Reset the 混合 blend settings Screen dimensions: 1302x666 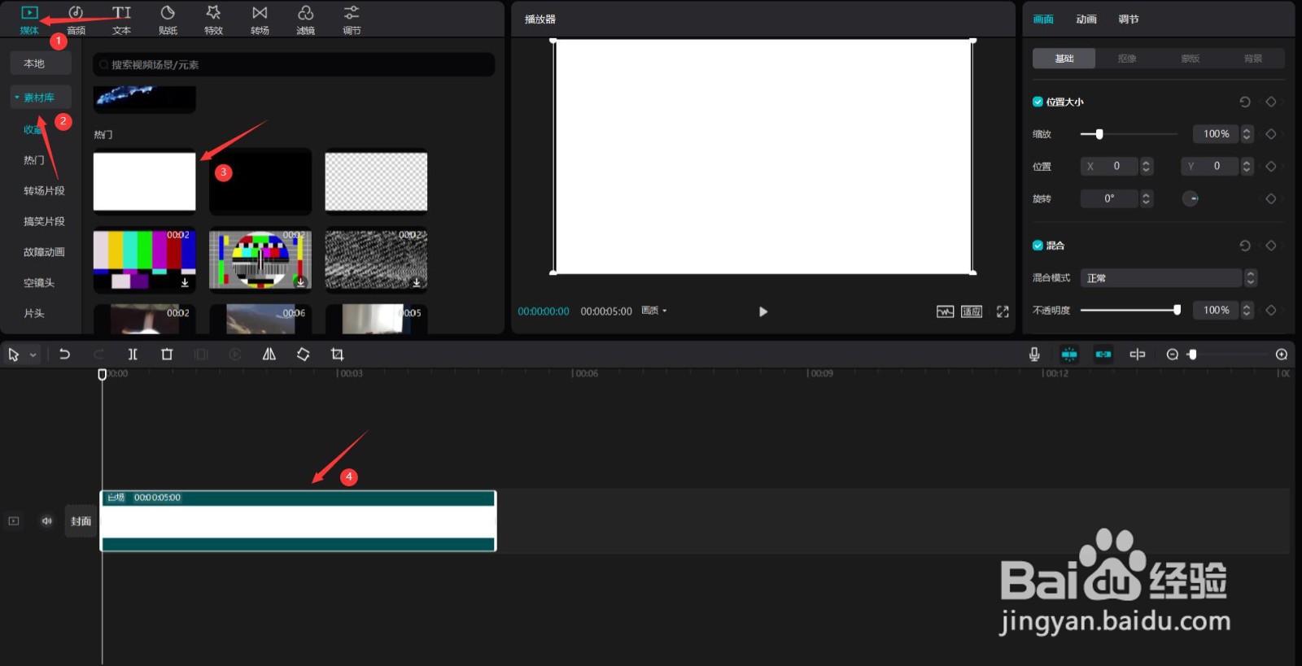coord(1244,246)
